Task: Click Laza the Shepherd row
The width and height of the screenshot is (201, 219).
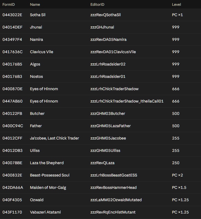Action: (x=100, y=163)
